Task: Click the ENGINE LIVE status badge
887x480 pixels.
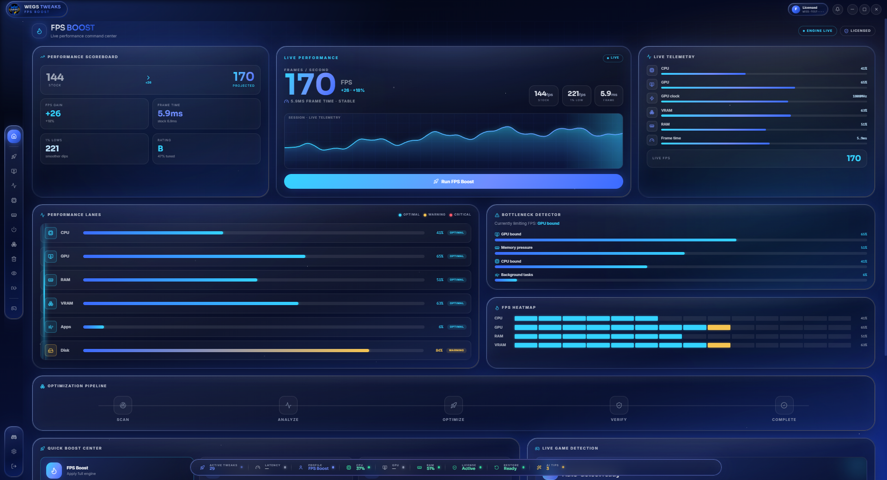Action: tap(818, 31)
